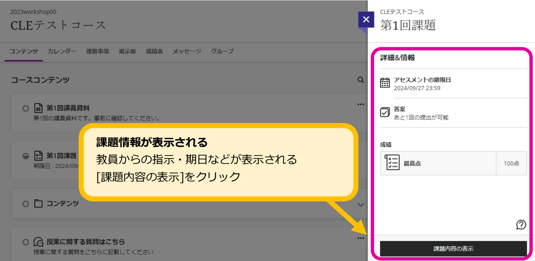Click the 最高点 rubric checklist icon
535x261 pixels.
pyautogui.click(x=392, y=163)
